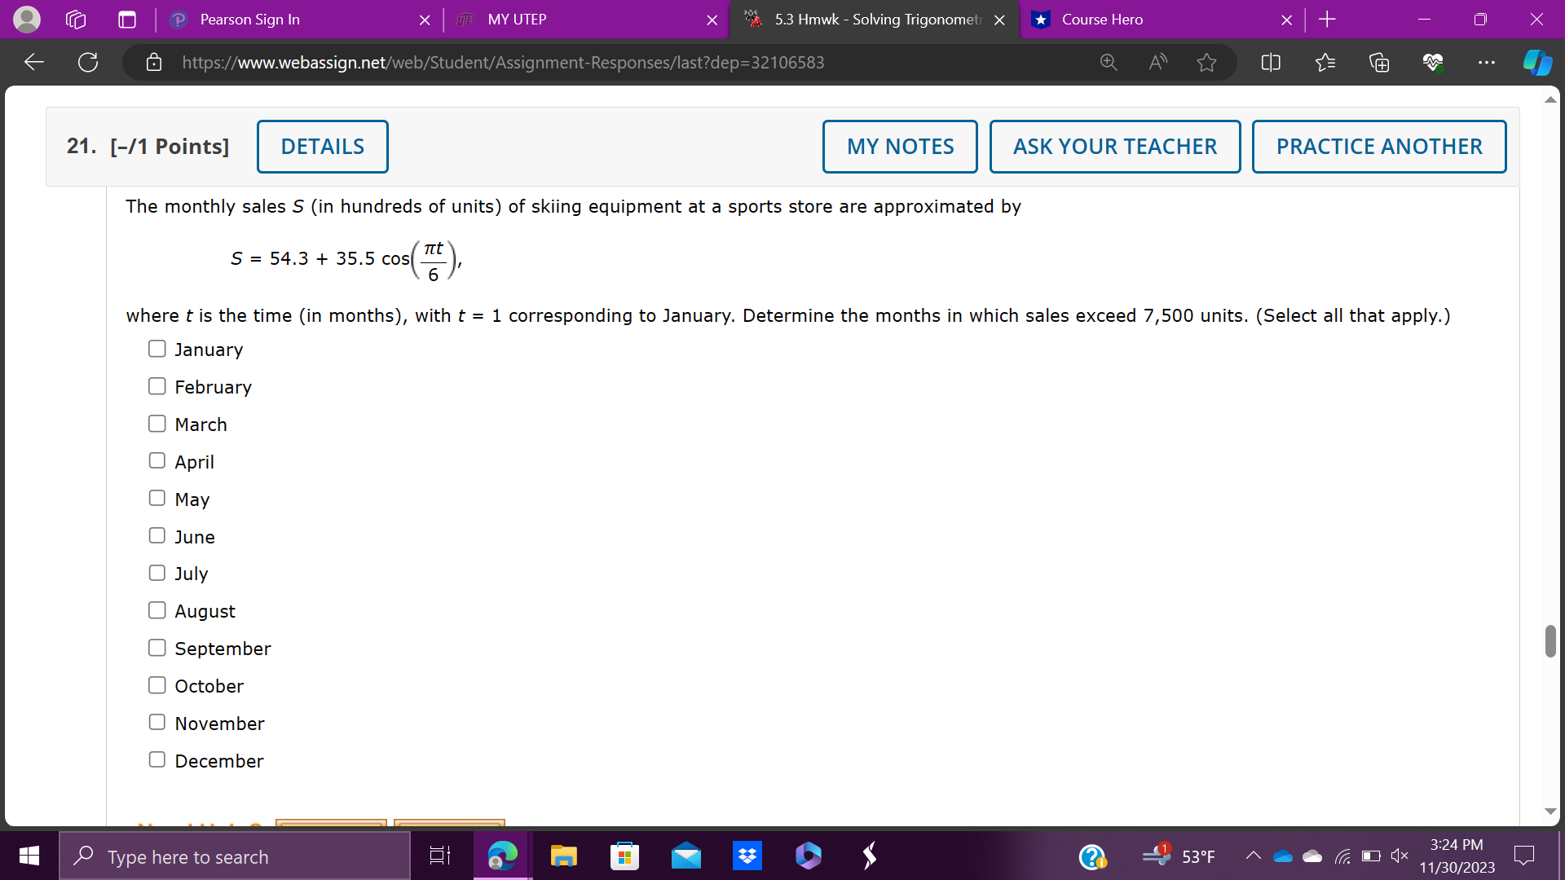Check the January checkbox
1565x880 pixels.
(x=157, y=348)
